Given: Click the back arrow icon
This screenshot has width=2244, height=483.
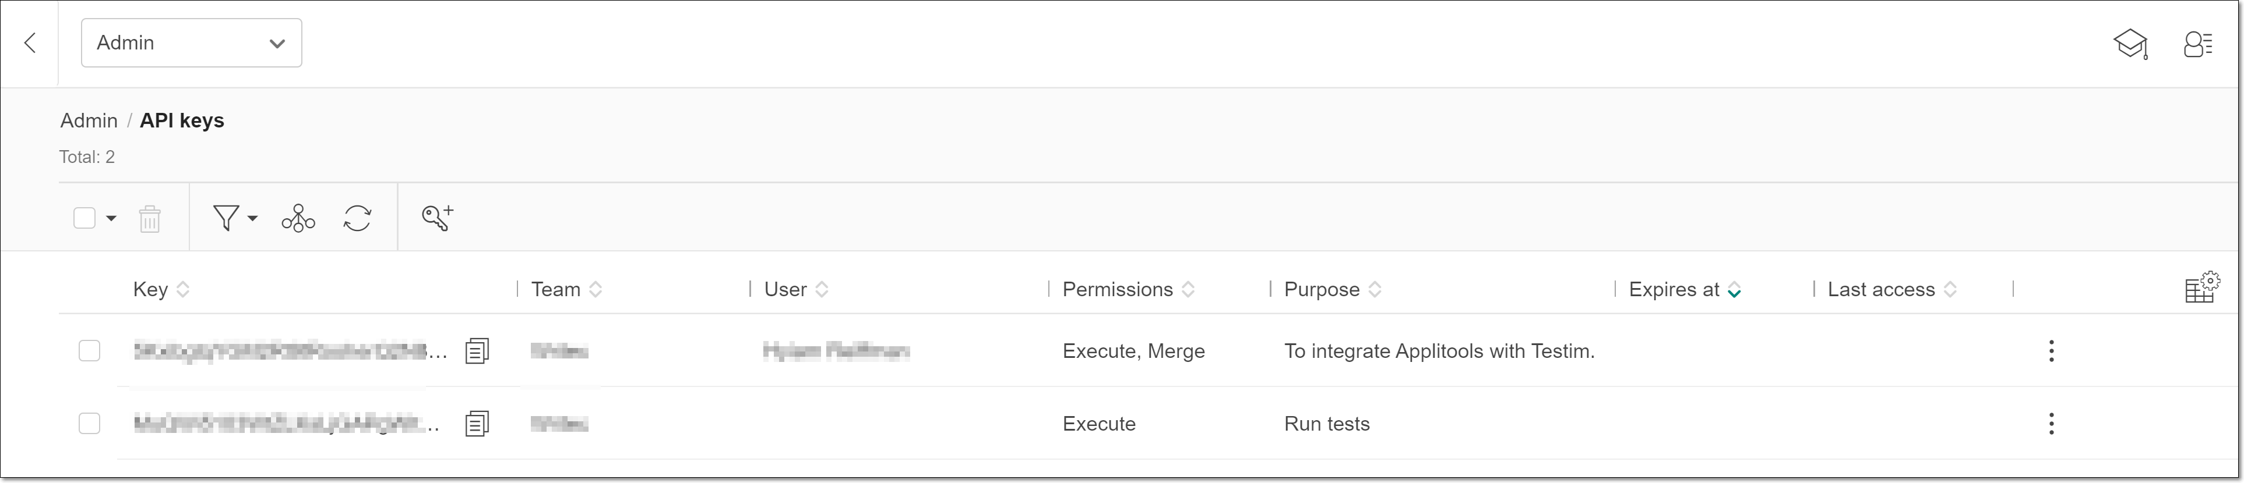Looking at the screenshot, I should (x=30, y=42).
